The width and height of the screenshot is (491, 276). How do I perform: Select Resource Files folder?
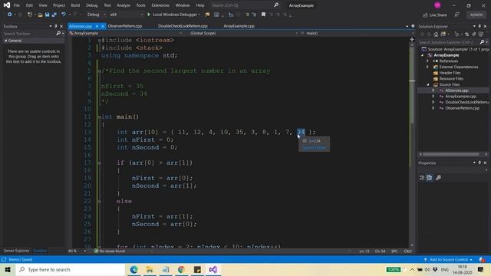(451, 78)
